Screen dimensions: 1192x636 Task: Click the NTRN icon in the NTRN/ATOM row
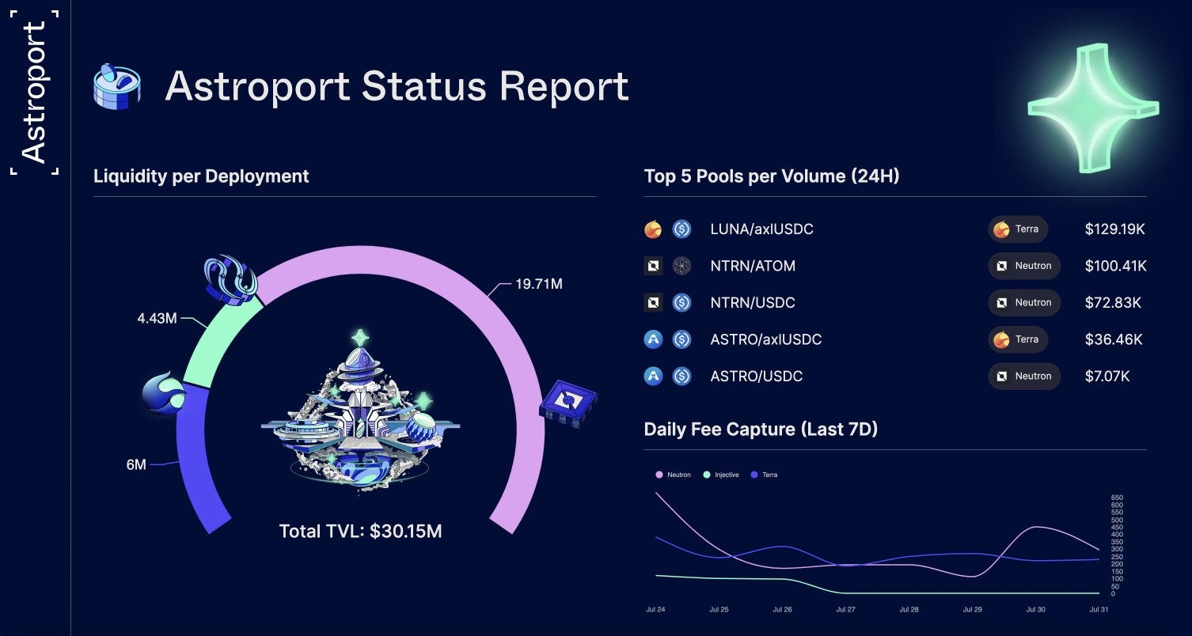(x=653, y=266)
